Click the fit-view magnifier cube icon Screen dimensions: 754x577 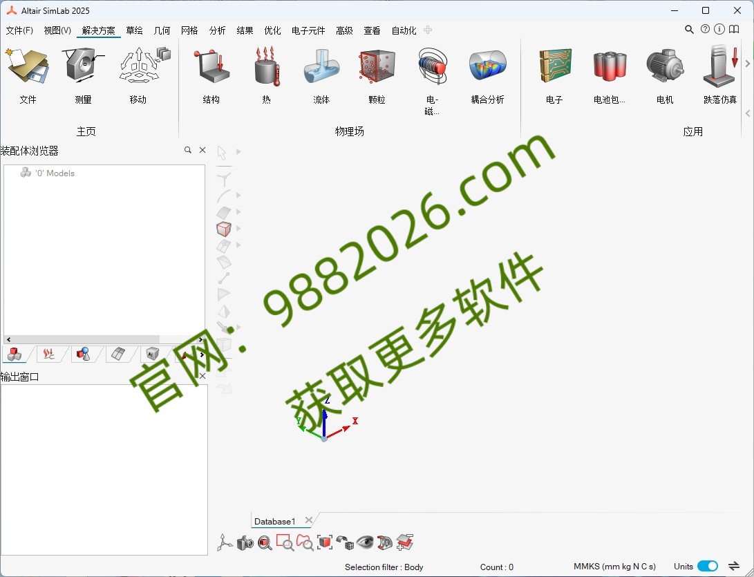(265, 543)
